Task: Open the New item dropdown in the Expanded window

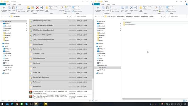Action: [x=53, y=7]
